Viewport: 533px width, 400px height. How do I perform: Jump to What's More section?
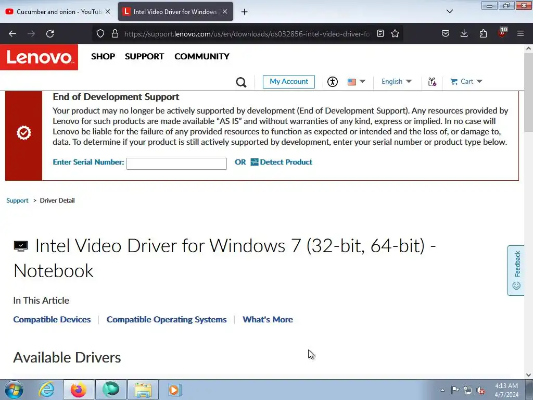click(268, 320)
